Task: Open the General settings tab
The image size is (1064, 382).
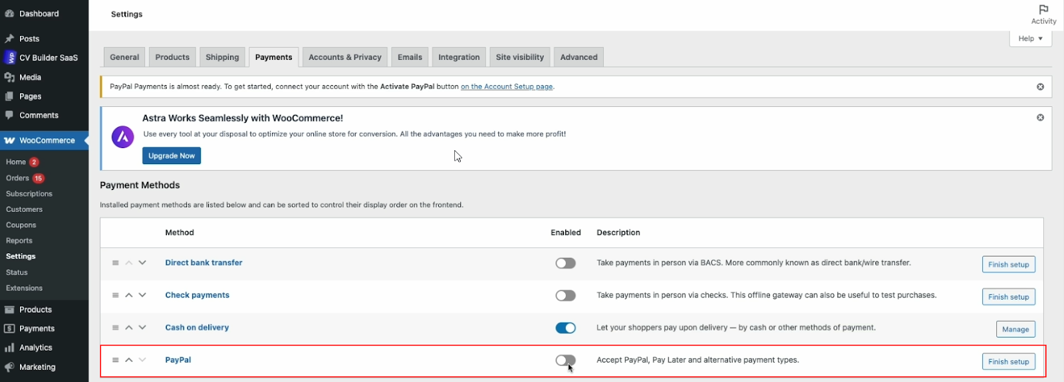Action: (124, 57)
